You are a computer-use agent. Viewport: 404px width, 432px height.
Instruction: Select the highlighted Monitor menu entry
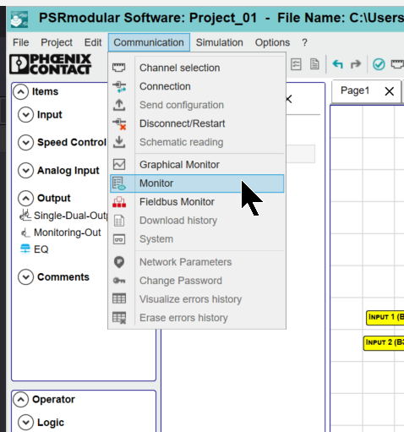tap(197, 183)
